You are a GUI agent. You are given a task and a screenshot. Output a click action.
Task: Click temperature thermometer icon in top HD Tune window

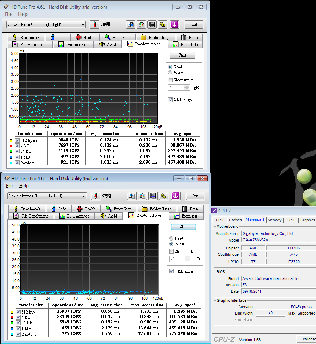click(94, 24)
